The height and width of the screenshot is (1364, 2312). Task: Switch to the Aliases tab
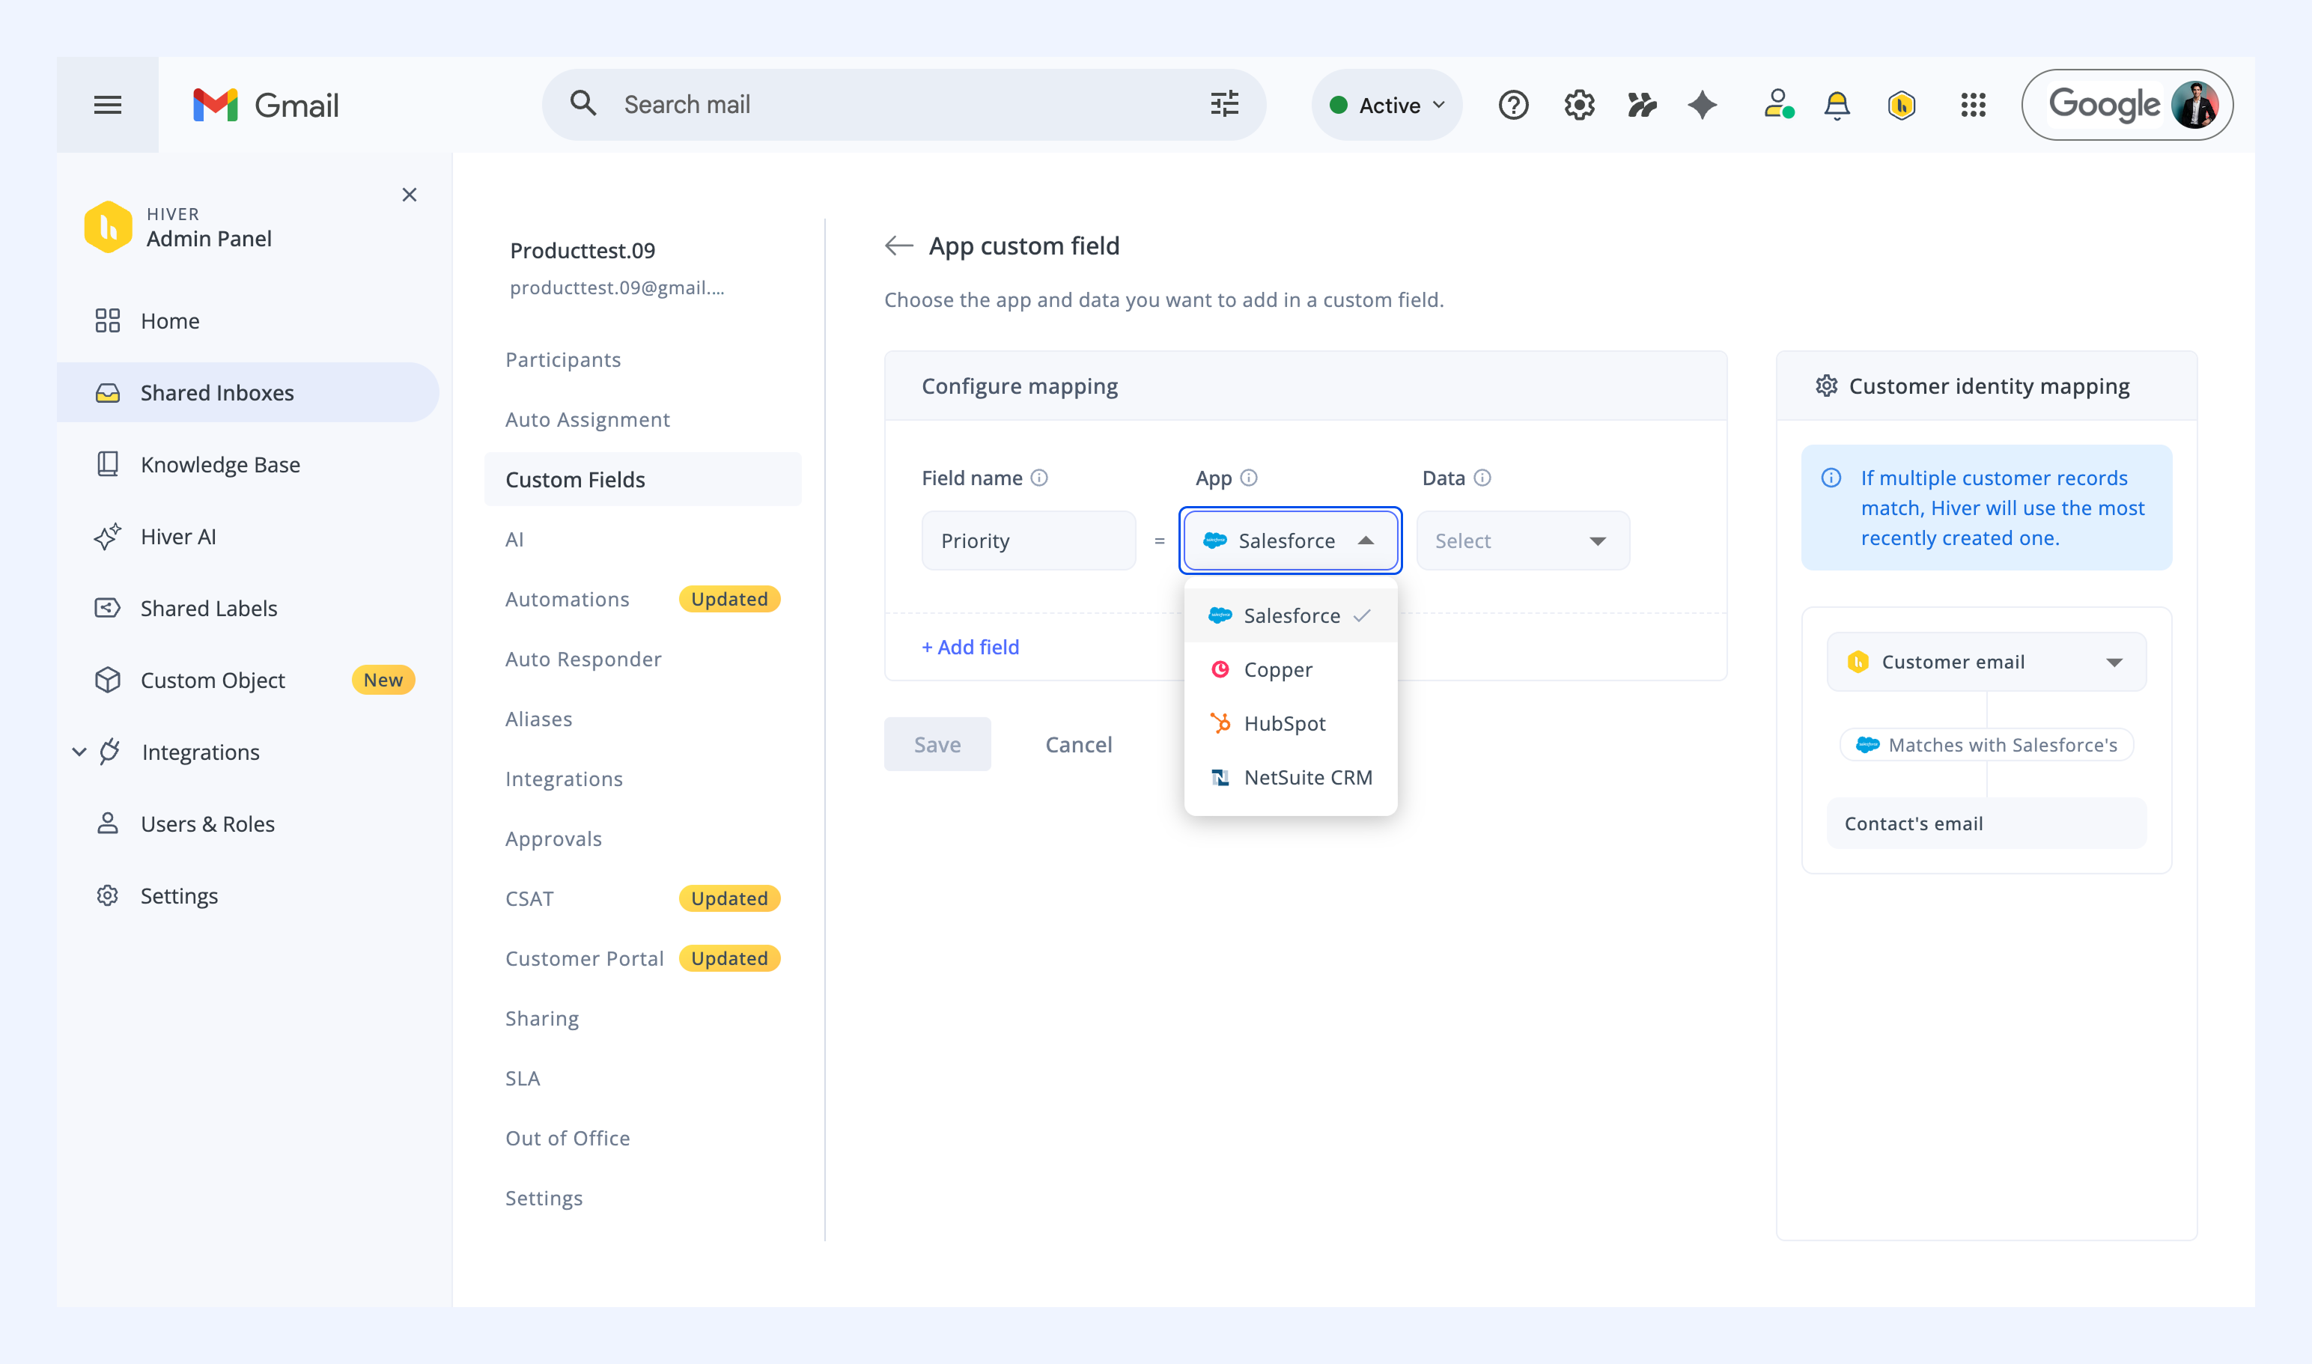click(x=539, y=719)
